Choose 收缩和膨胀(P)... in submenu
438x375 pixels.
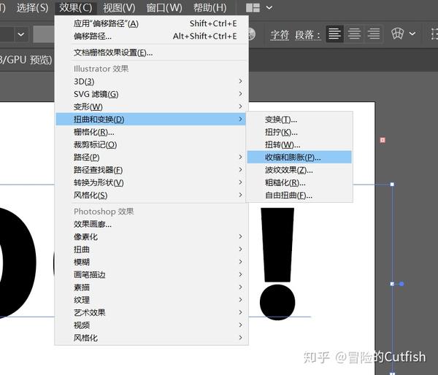click(x=299, y=157)
